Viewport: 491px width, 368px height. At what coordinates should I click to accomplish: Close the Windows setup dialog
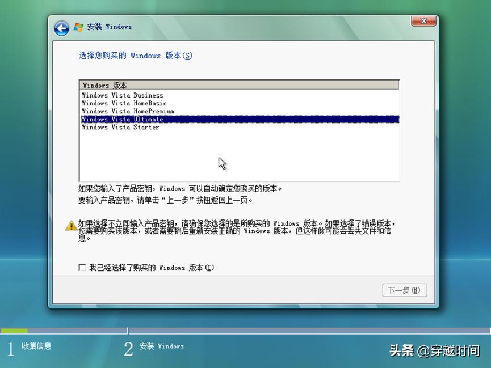[423, 21]
